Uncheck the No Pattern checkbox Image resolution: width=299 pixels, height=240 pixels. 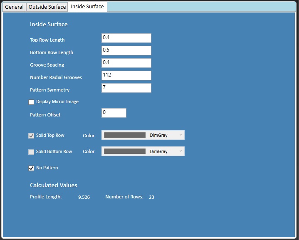point(31,168)
